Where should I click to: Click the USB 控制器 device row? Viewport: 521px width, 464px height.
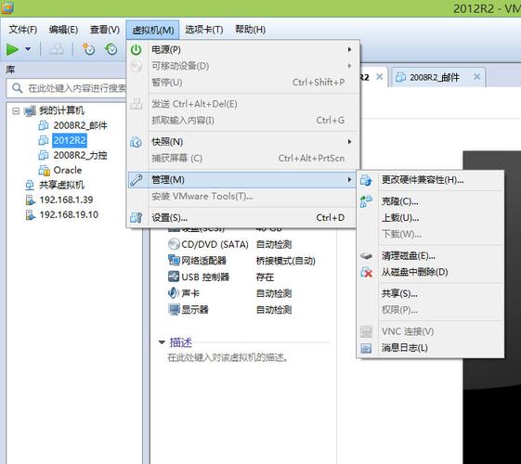click(x=221, y=277)
